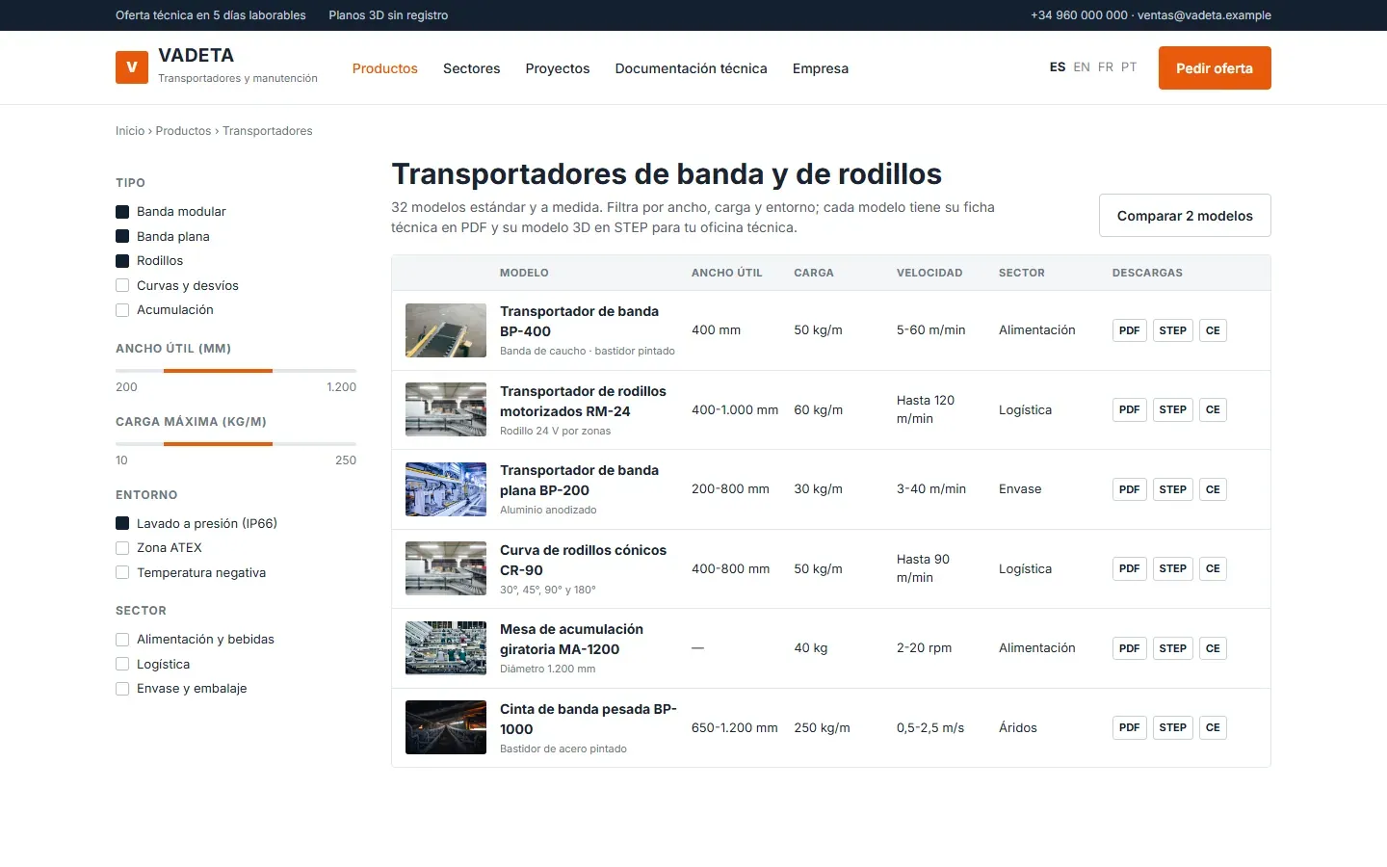Check Temperatura negativa environment filter
1387x867 pixels.
[122, 572]
